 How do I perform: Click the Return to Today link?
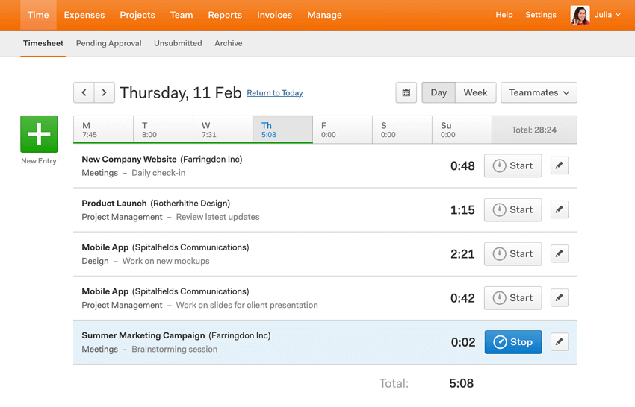(x=275, y=93)
